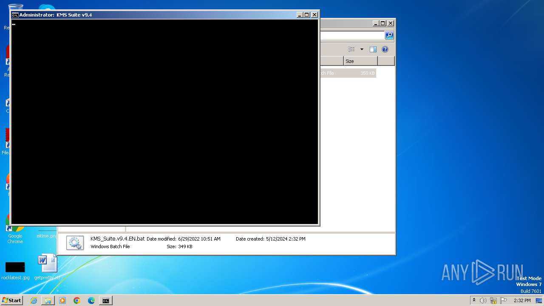Select the eltime.png desktop file label

47,236
